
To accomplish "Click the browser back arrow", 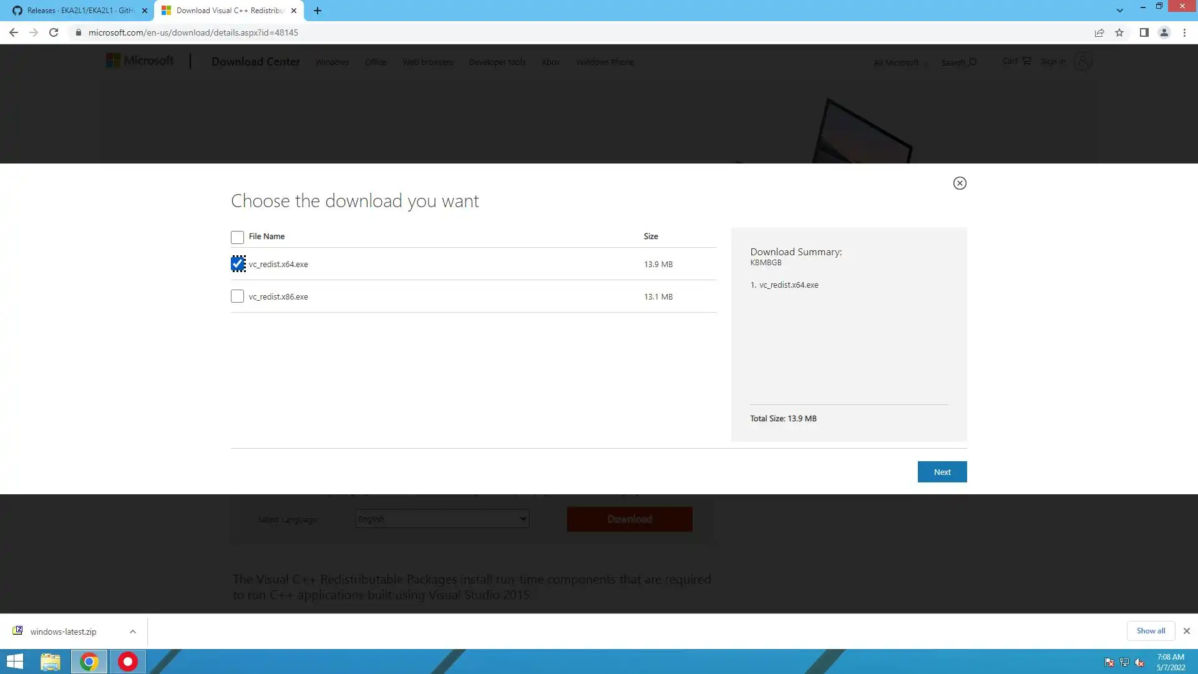I will click(14, 32).
